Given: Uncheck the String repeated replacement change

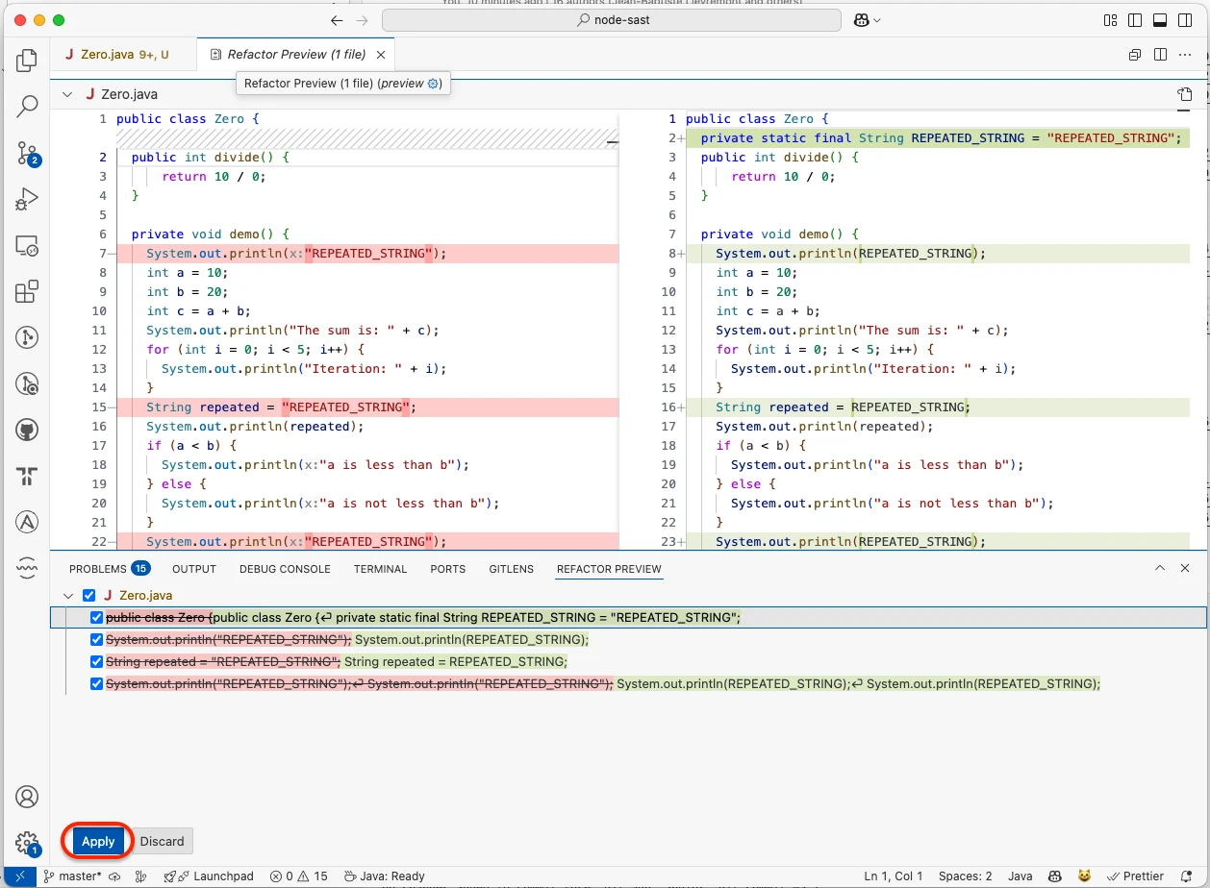Looking at the screenshot, I should [x=96, y=661].
